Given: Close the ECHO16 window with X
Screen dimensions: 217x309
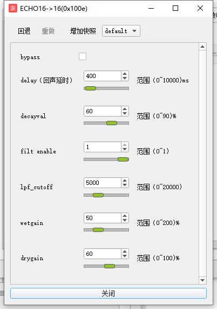Looking at the screenshot, I should coord(200,8).
